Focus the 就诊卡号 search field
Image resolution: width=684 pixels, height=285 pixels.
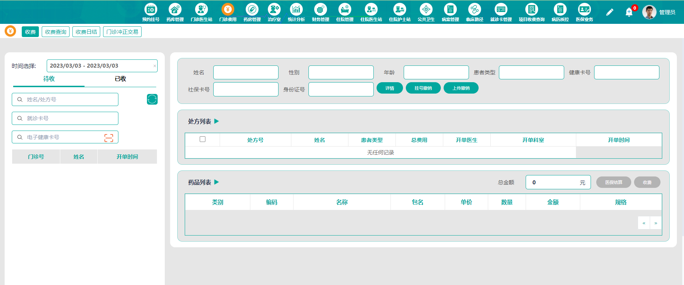point(65,118)
